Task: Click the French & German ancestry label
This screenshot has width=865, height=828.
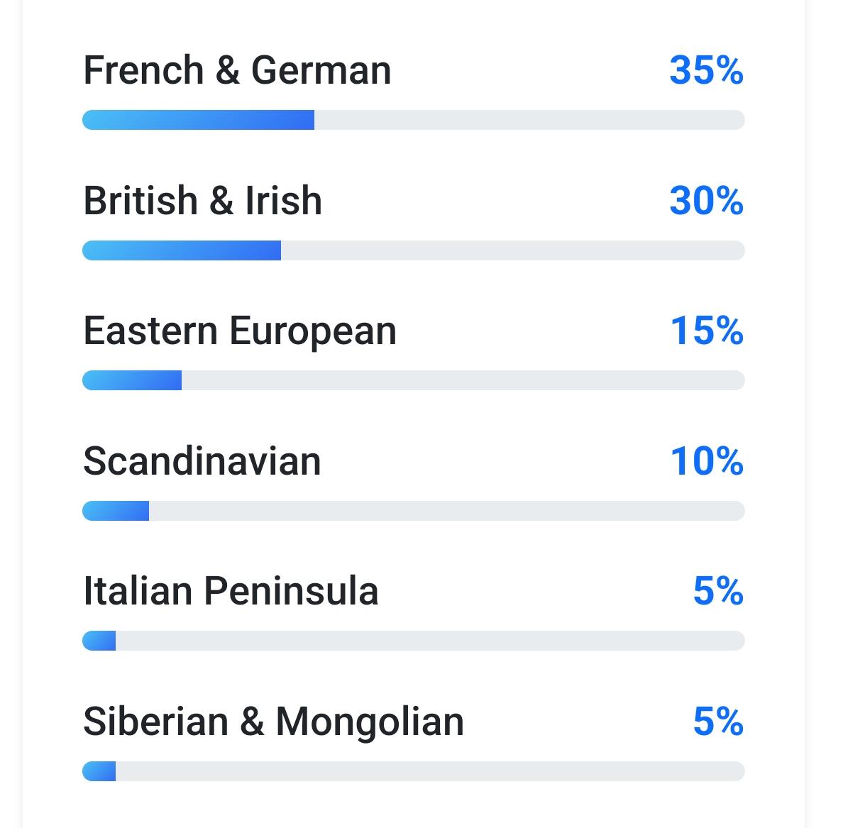Action: pyautogui.click(x=237, y=70)
